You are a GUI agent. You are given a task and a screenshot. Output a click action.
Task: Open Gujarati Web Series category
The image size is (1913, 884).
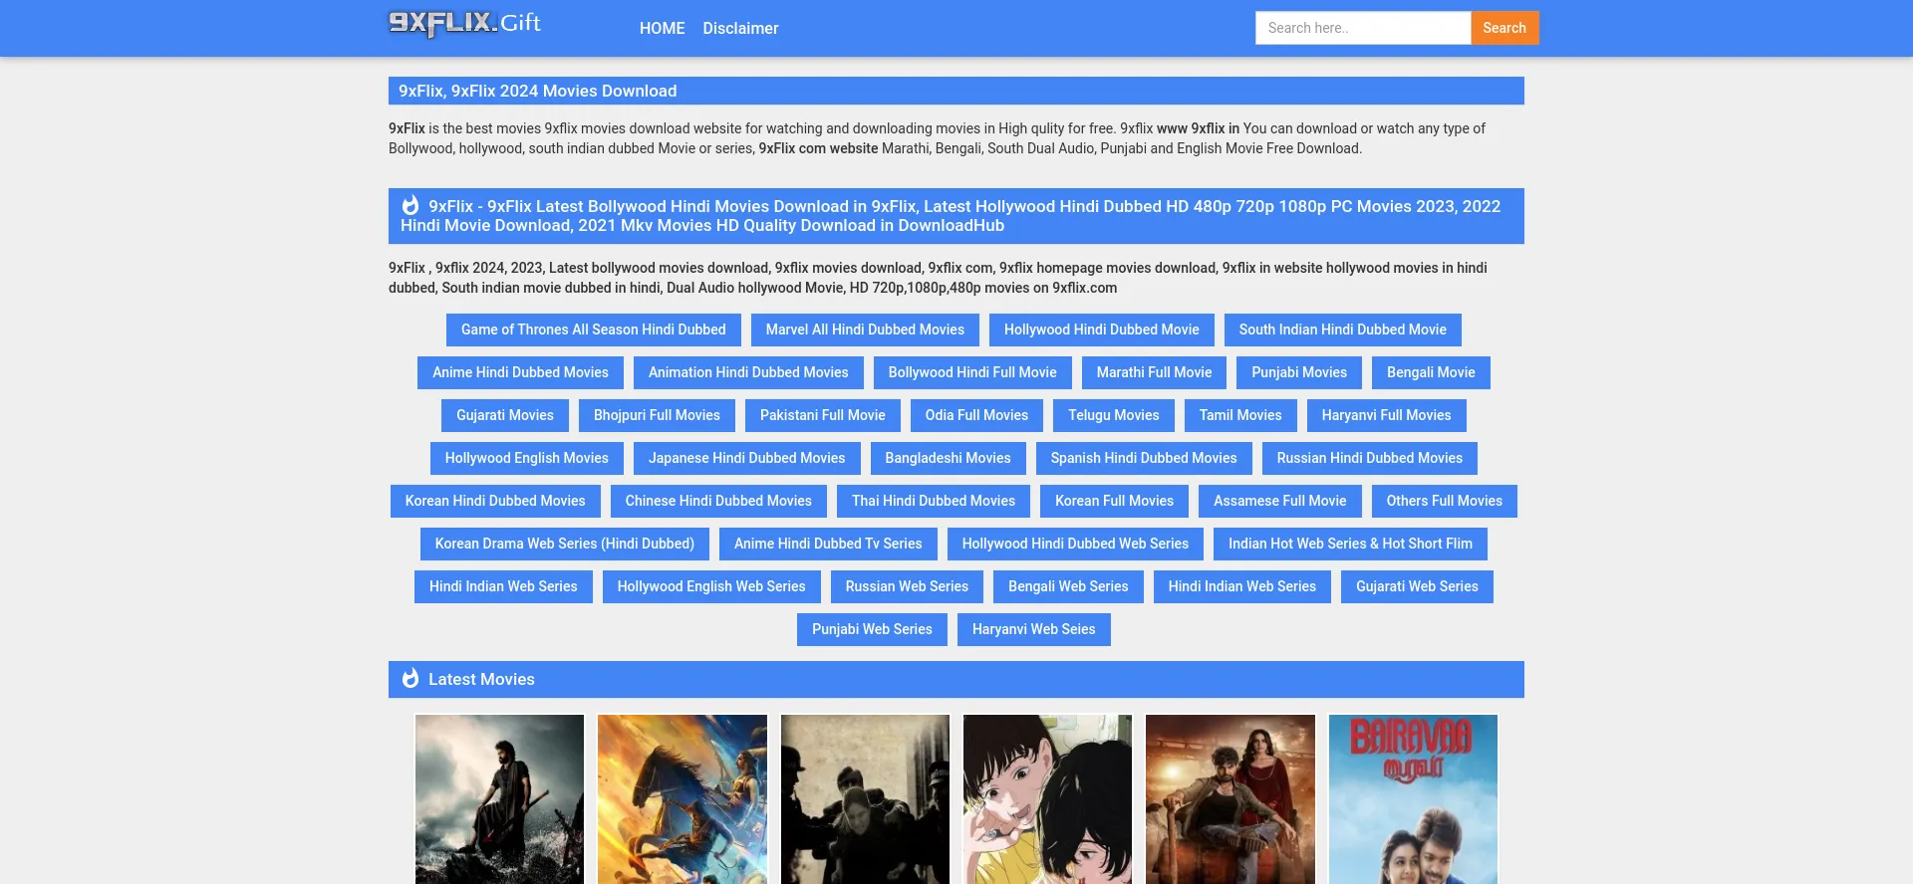coord(1417,586)
